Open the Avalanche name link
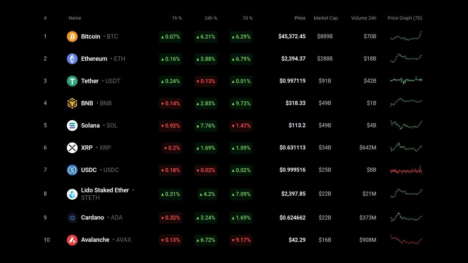This screenshot has width=468, height=263. click(95, 240)
